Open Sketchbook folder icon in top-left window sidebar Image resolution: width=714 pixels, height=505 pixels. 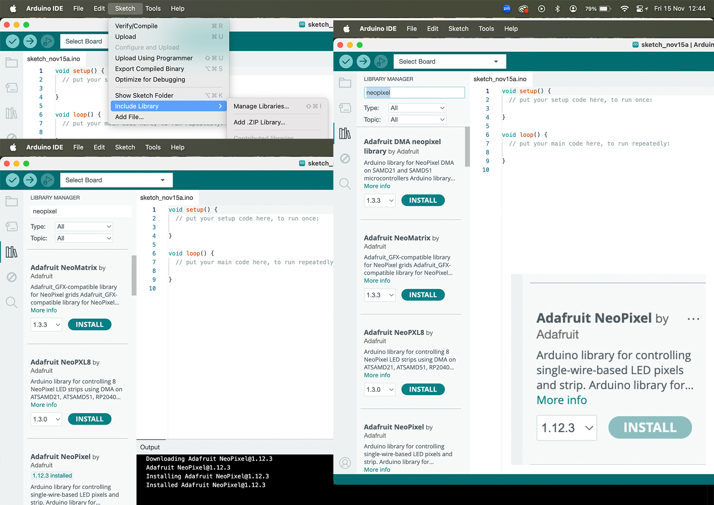[12, 63]
